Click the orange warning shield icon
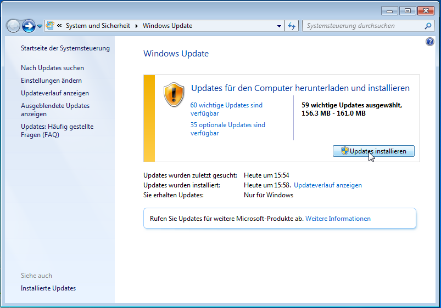This screenshot has width=441, height=308. 174,95
